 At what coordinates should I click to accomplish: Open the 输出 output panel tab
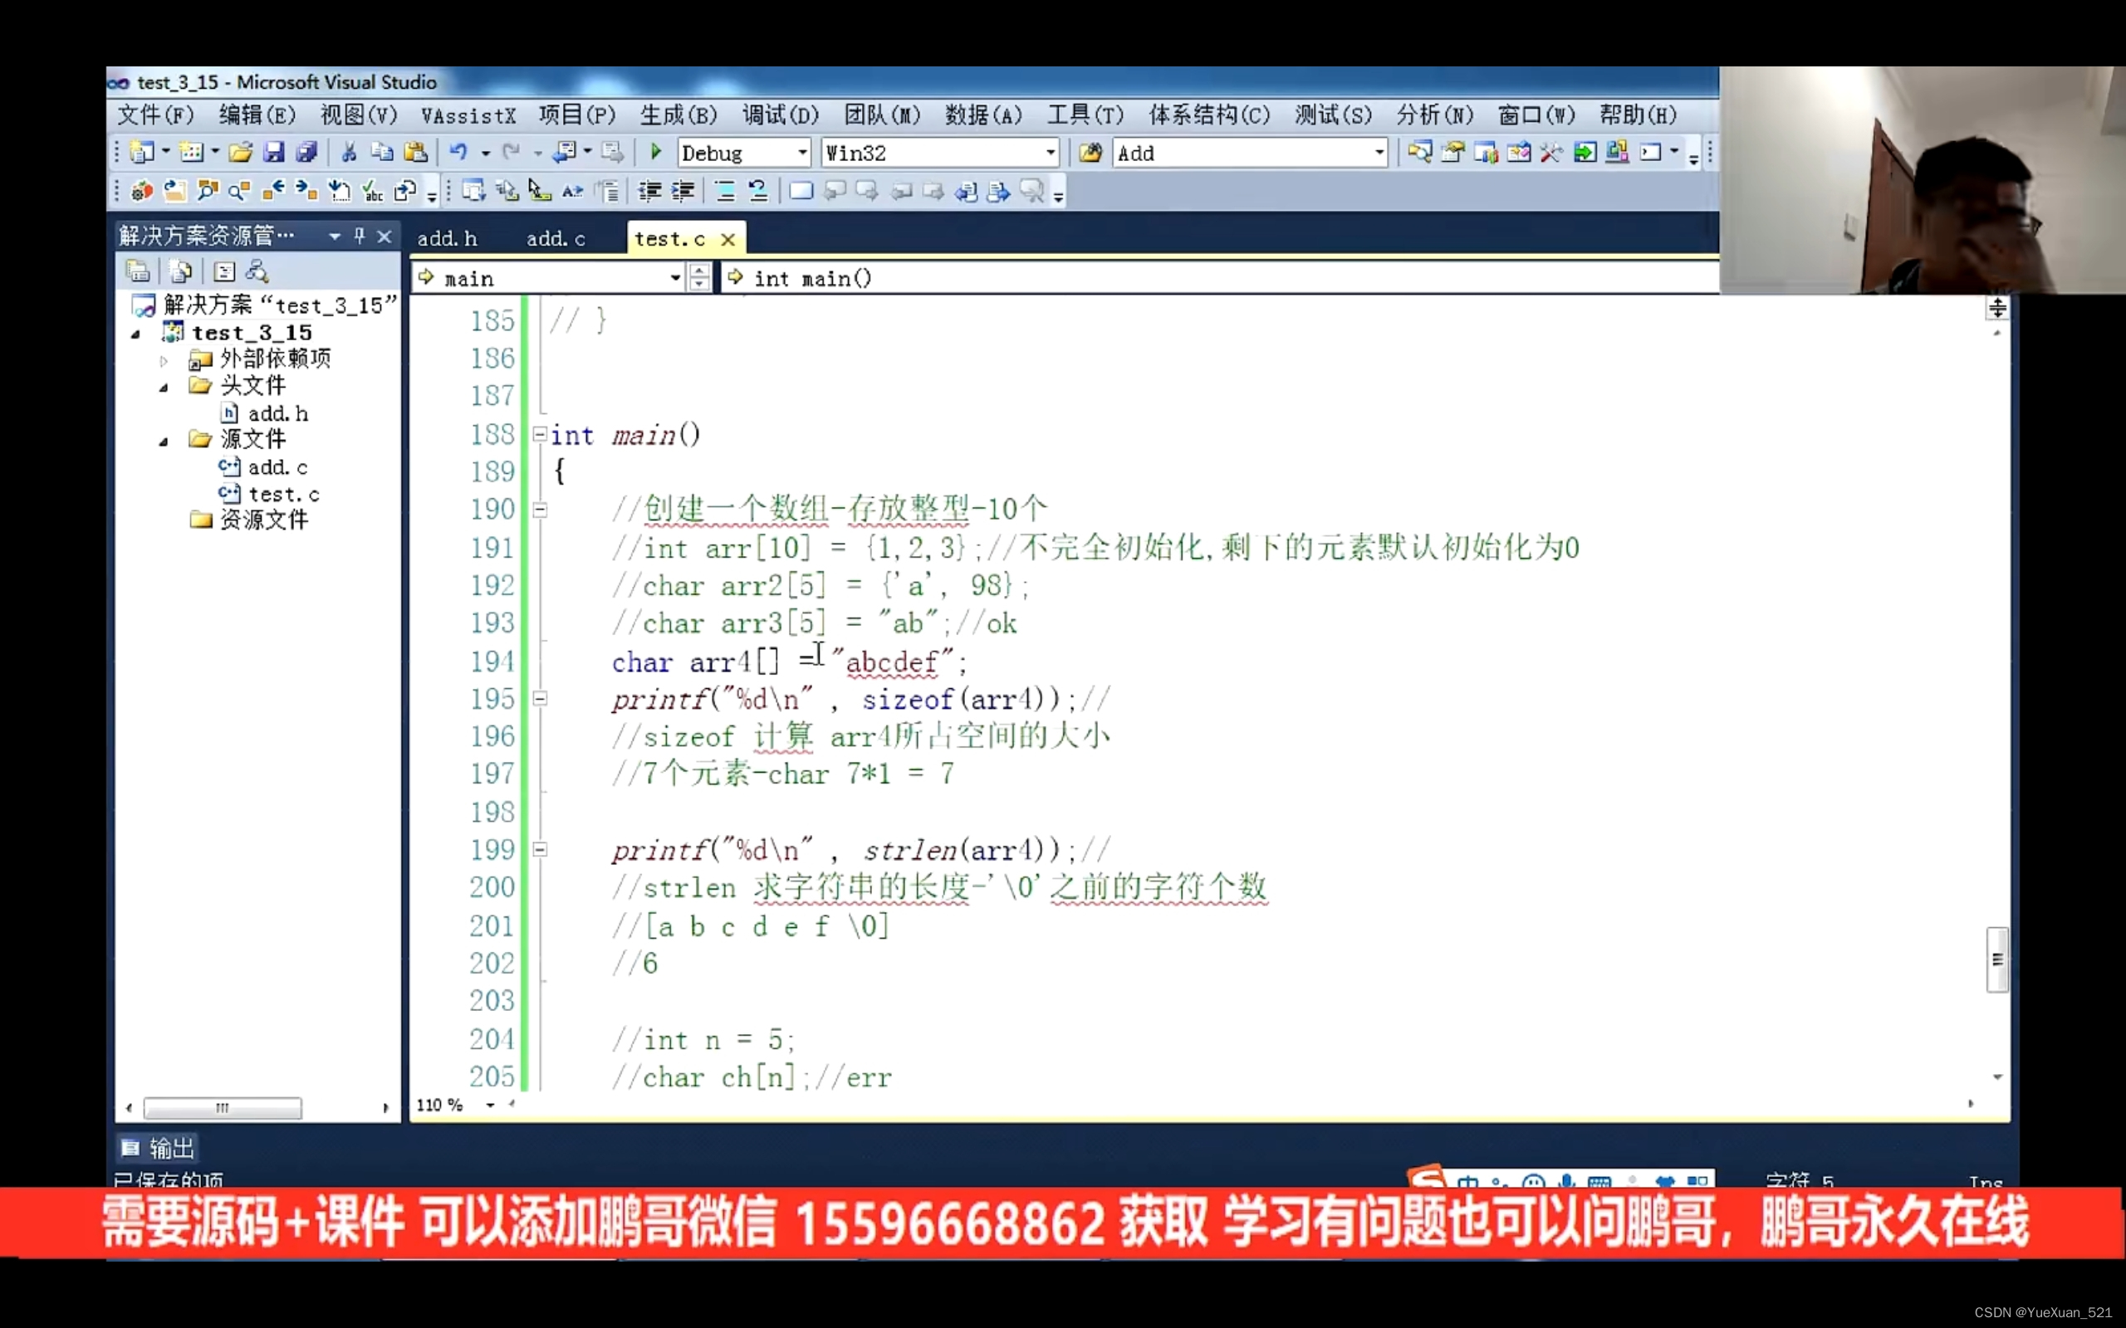pos(159,1147)
